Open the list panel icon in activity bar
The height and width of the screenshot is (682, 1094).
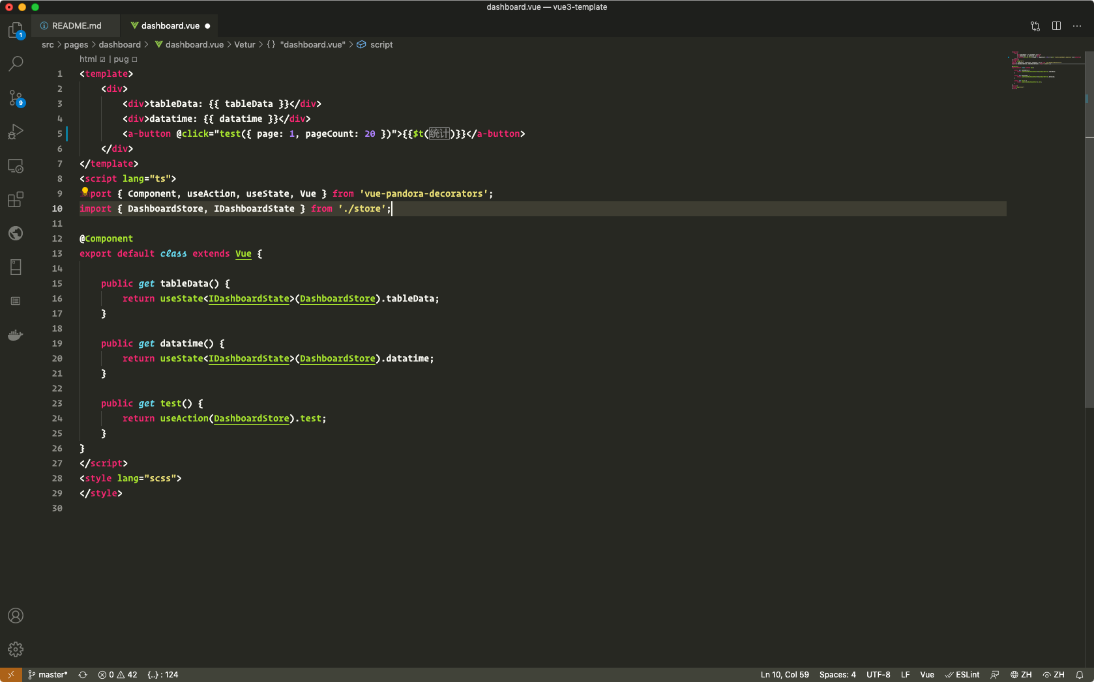point(16,301)
